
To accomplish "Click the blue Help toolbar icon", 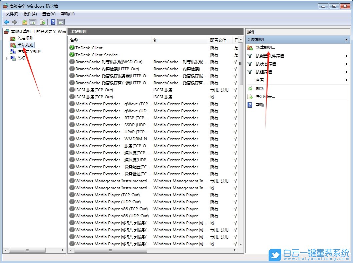I will pos(52,22).
